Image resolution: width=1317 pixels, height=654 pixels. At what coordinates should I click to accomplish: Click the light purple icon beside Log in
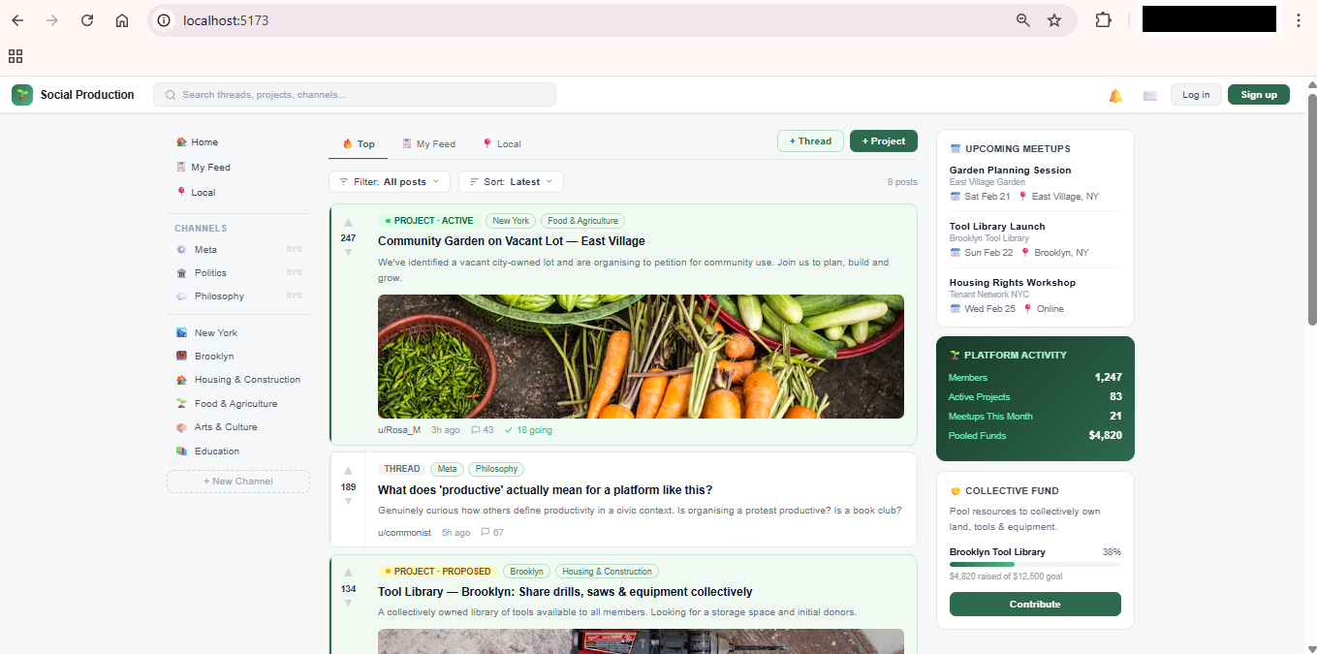click(1150, 95)
